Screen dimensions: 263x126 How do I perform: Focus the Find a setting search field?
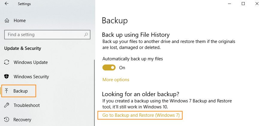[x=47, y=35]
